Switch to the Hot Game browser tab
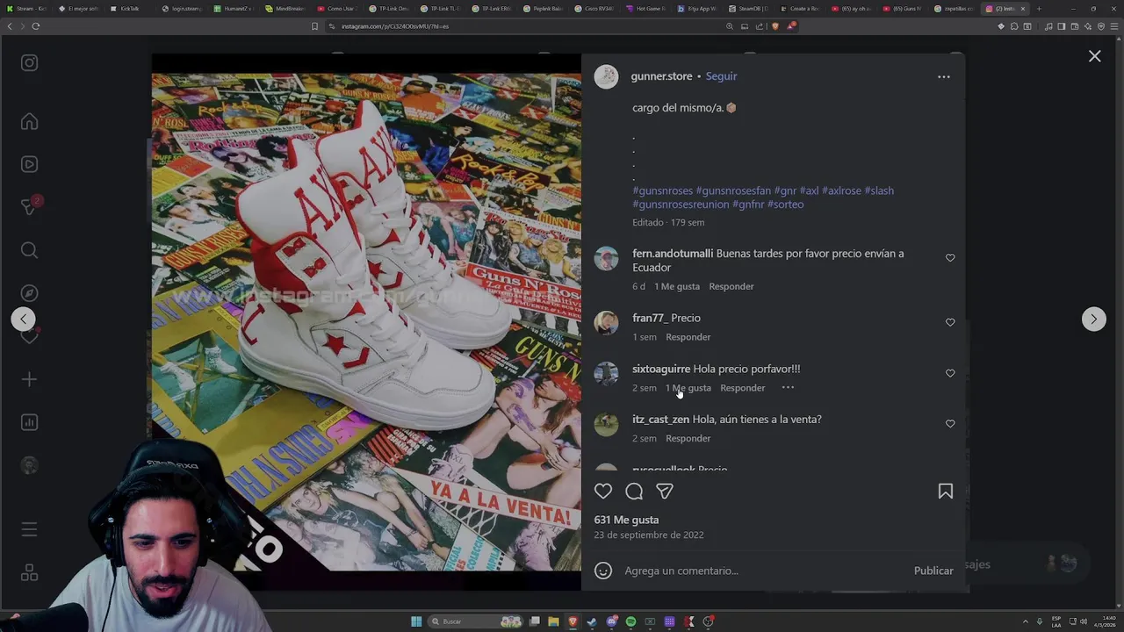This screenshot has width=1124, height=632. point(646,9)
